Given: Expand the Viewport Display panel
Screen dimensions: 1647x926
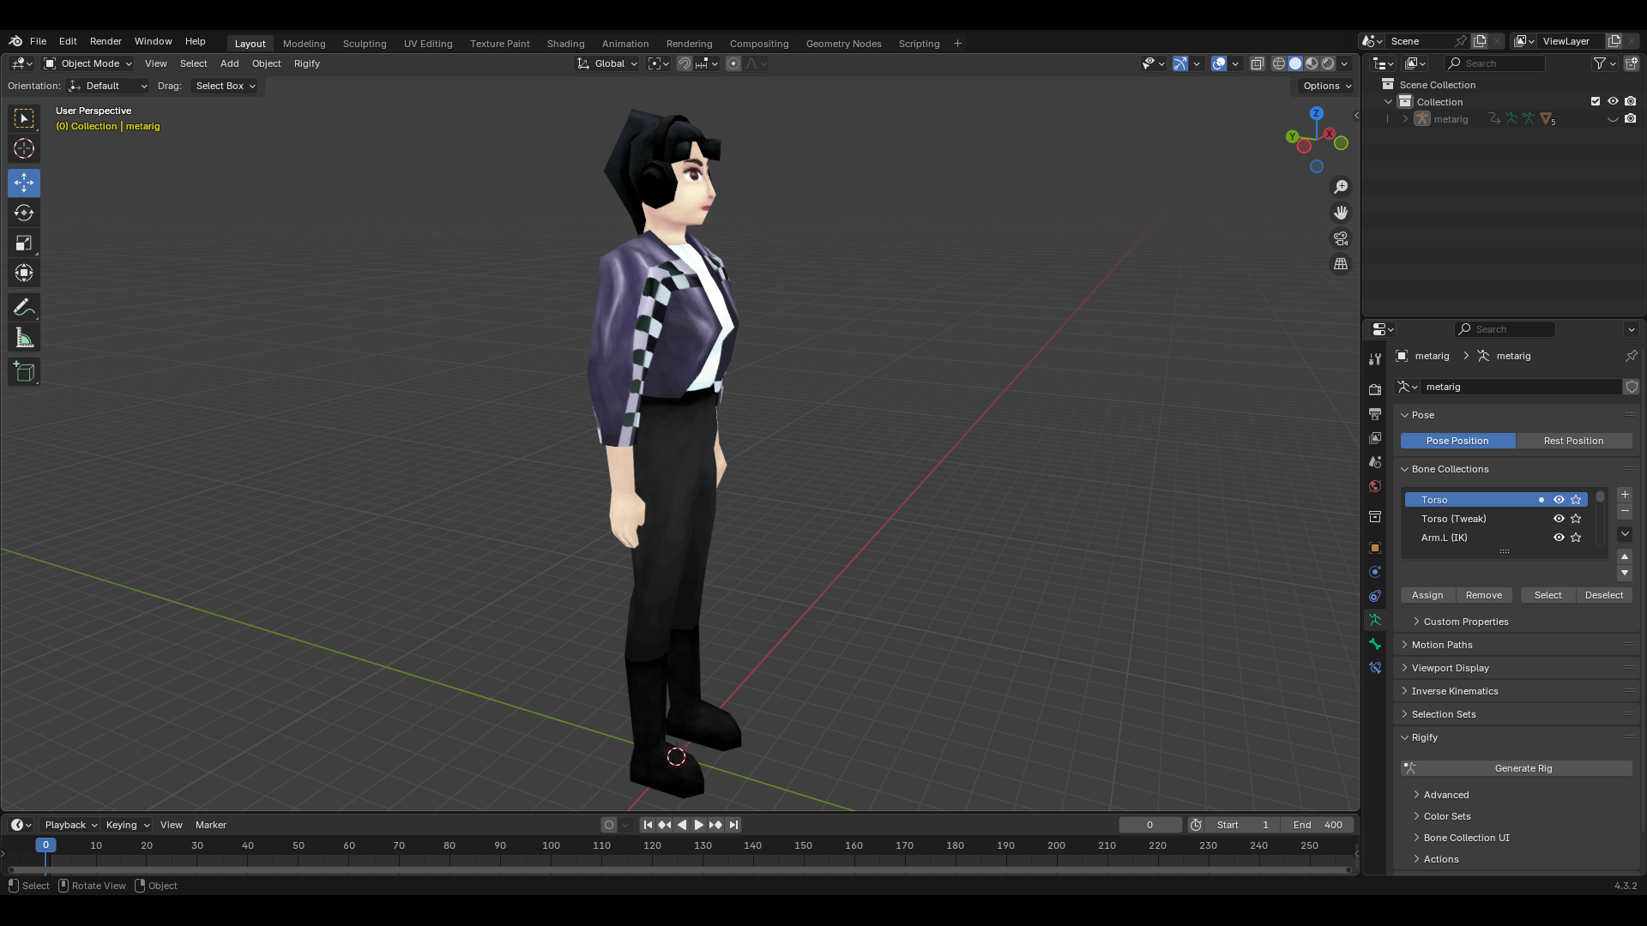Looking at the screenshot, I should coord(1450,668).
